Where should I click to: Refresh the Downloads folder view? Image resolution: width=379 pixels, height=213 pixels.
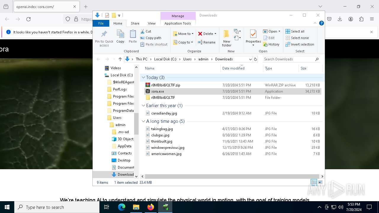pyautogui.click(x=256, y=59)
